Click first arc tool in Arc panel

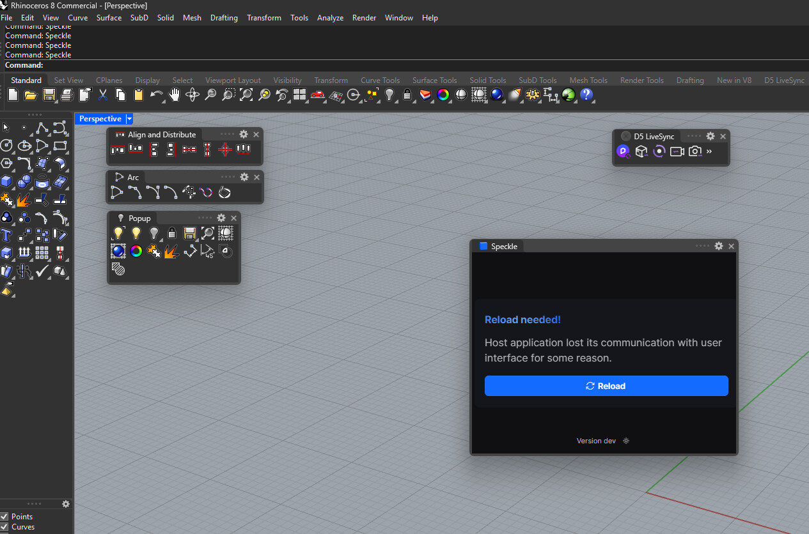tap(116, 192)
